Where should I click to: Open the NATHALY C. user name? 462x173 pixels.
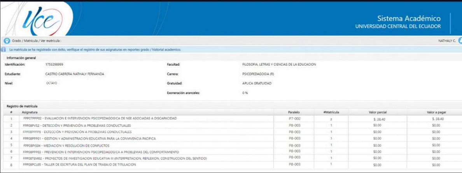click(x=447, y=41)
